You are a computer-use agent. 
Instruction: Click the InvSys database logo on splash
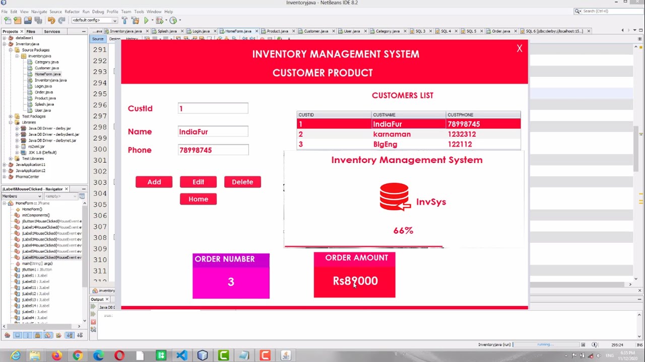(x=395, y=197)
